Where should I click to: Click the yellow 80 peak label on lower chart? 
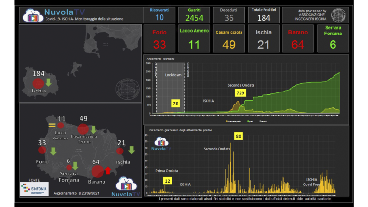(238, 137)
